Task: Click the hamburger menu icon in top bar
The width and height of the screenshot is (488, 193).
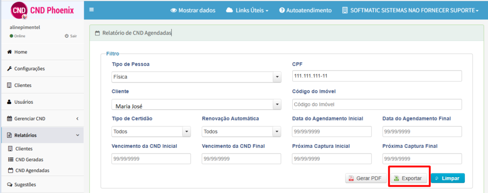Action: [92, 10]
